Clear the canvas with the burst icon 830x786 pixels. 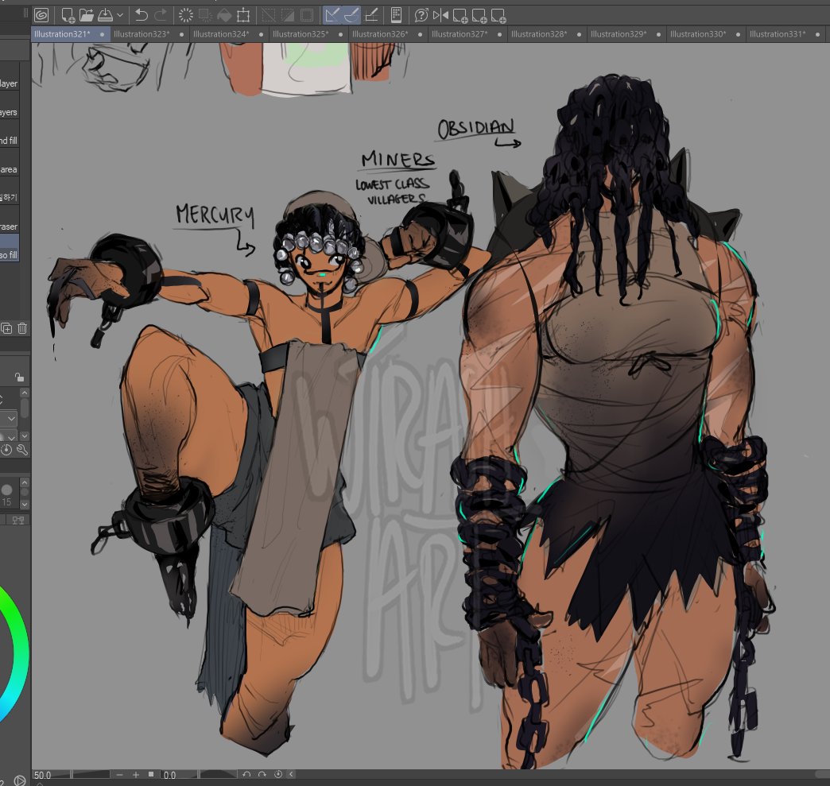tap(186, 15)
